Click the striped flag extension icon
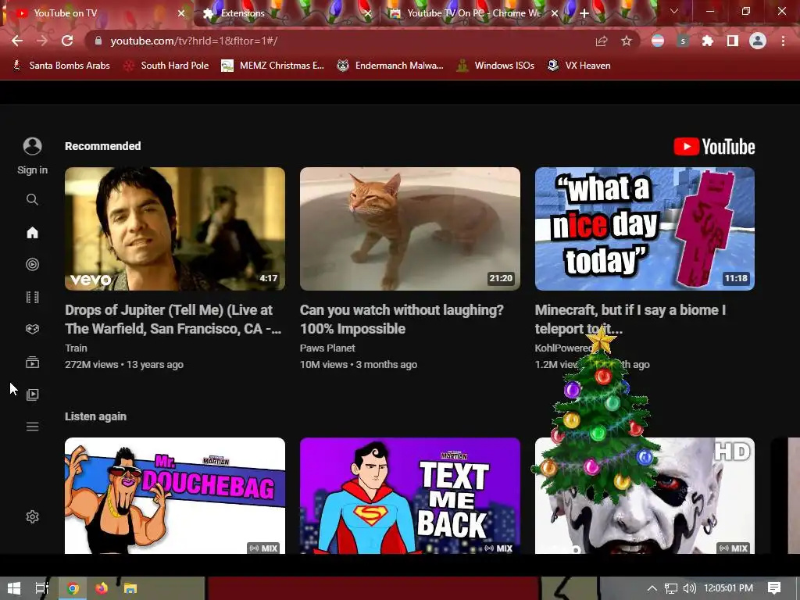The image size is (800, 600). 658,41
